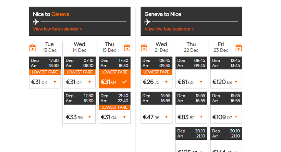Deselect the checked €31.04 Thursday 17:30 fare
281x152 pixels.
(x=124, y=82)
